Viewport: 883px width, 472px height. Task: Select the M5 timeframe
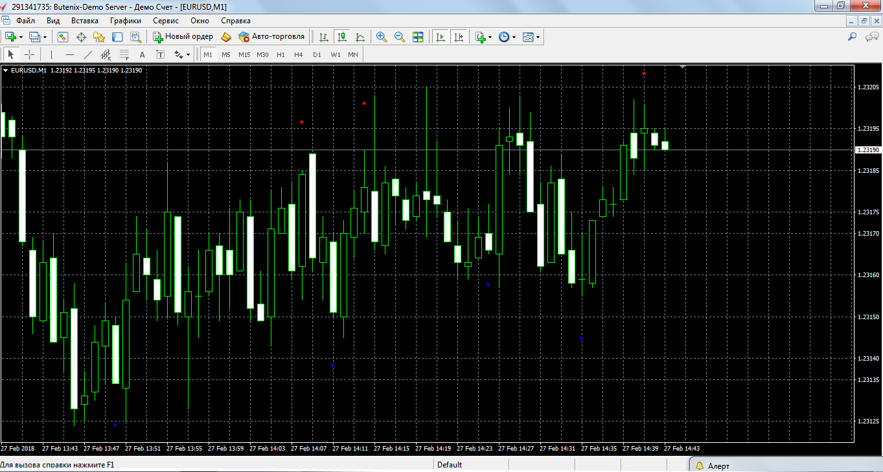(226, 55)
